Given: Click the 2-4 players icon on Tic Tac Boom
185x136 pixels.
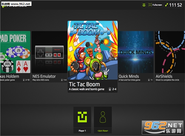Looking at the screenshot, I should click(x=110, y=89).
